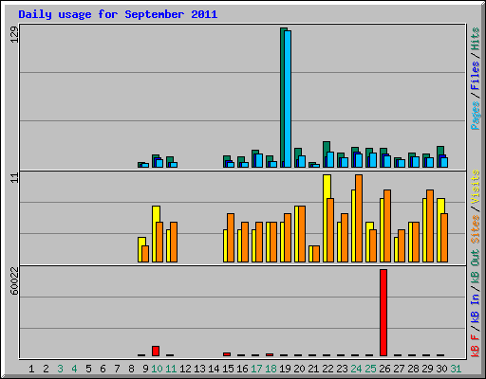This screenshot has height=379, width=486.
Task: Select green weekend day label "24"
Action: pyautogui.click(x=356, y=369)
